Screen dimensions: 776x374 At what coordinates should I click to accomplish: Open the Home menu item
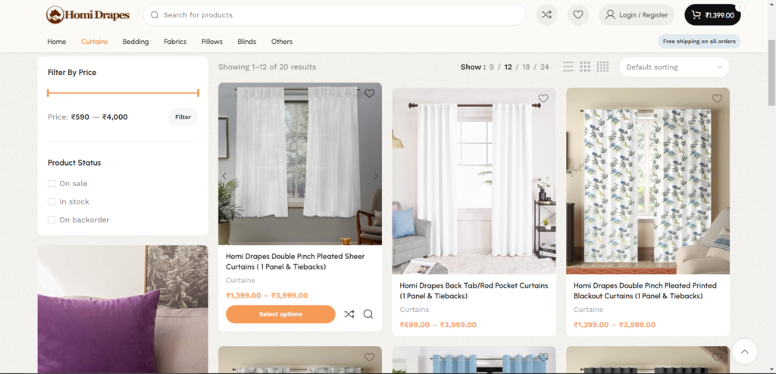tap(56, 42)
